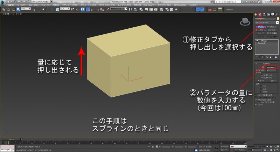Screen dimensions: 280x152
Task: Open the Utilities tab hammer icon
Action: (276, 14)
